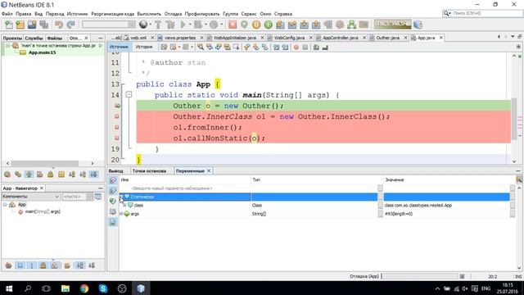Click the История history view button
This screenshot has width=524, height=295.
click(x=144, y=48)
